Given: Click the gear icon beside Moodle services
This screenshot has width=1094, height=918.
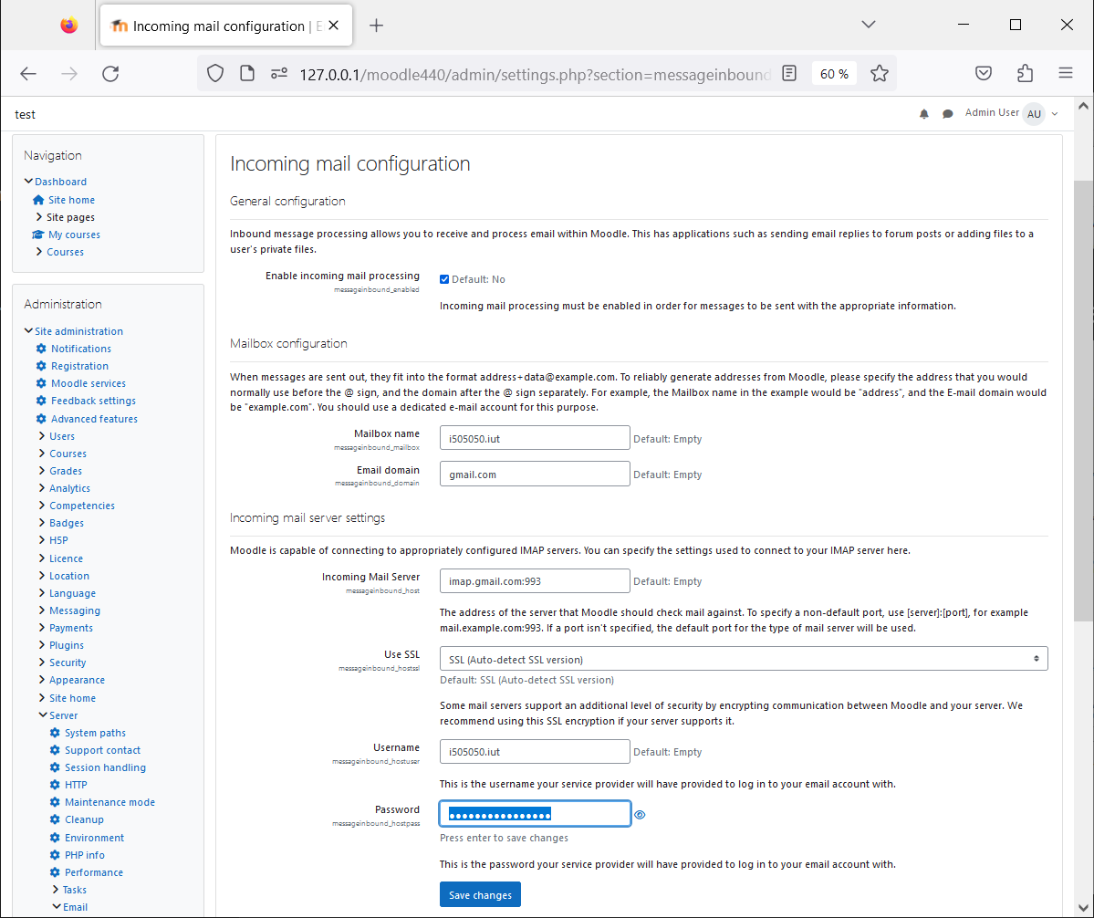Looking at the screenshot, I should [41, 383].
